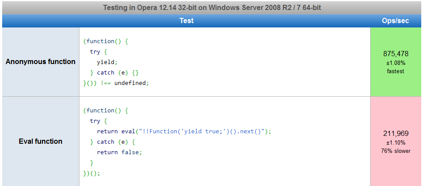Click the 'return false;' code line
The image size is (423, 186).
click(119, 152)
